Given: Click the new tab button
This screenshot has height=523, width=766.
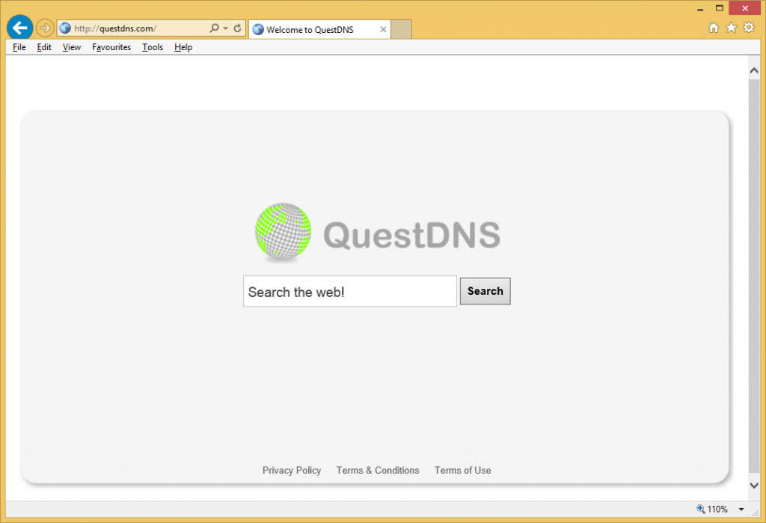Looking at the screenshot, I should (x=402, y=30).
